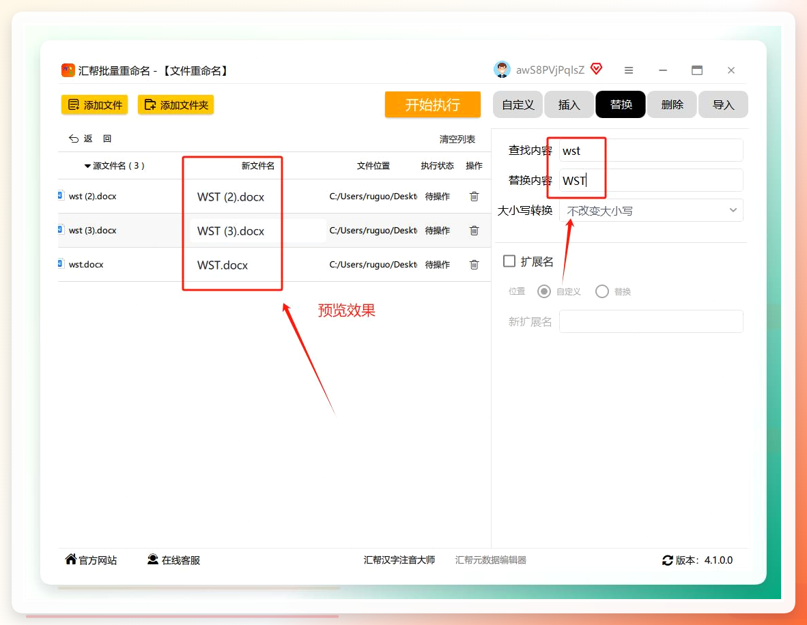Click version text 4.1.0.0
This screenshot has width=807, height=625.
click(x=718, y=560)
